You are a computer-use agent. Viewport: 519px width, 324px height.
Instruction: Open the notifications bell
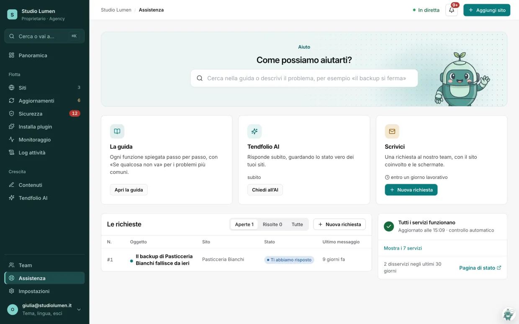click(452, 10)
